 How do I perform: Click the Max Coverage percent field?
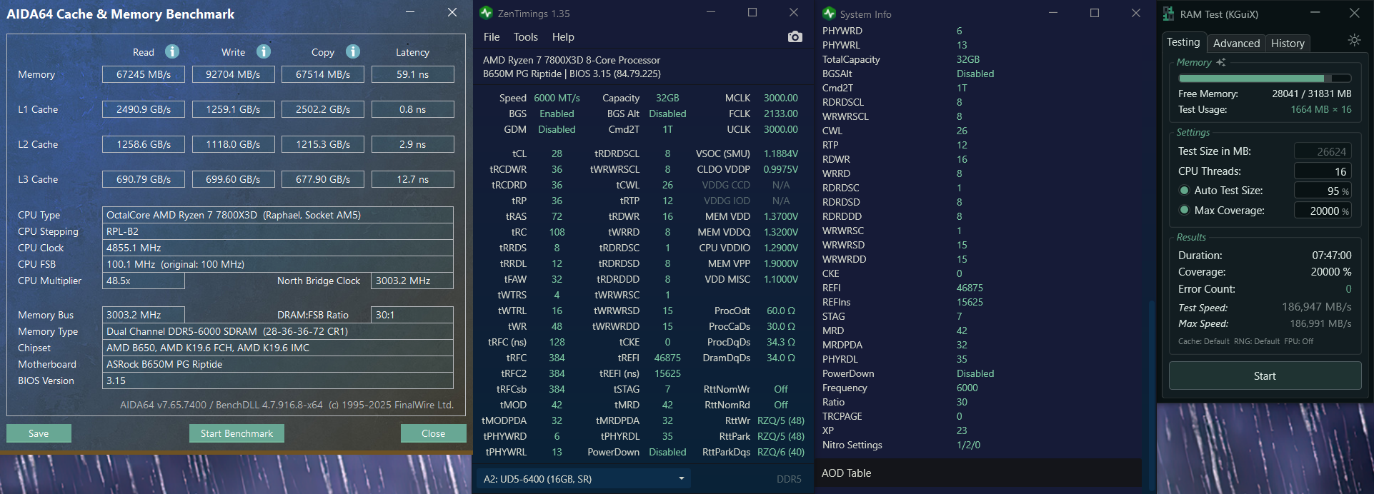(x=1323, y=211)
